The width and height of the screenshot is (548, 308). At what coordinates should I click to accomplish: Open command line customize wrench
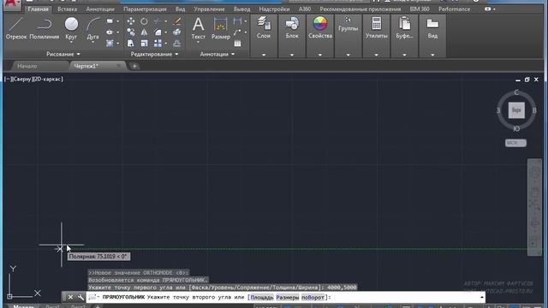click(x=80, y=297)
